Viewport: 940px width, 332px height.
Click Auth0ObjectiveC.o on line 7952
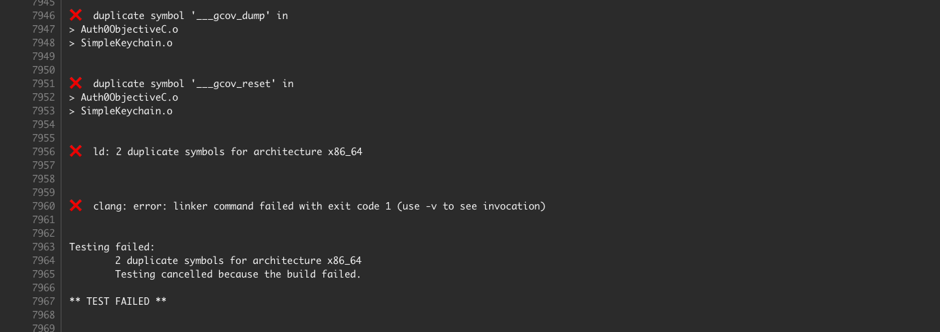coord(129,97)
